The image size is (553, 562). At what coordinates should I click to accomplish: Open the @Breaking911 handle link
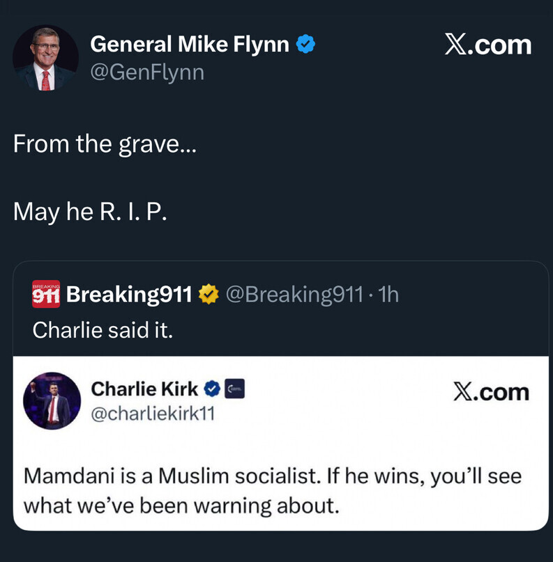[294, 295]
